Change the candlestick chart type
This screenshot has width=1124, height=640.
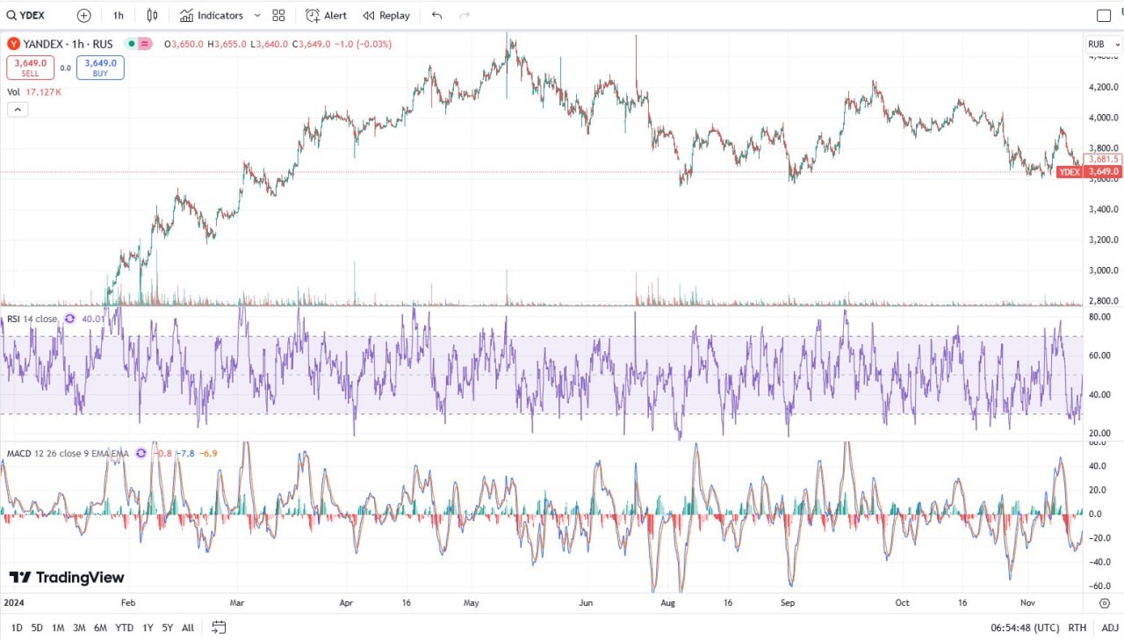(153, 15)
